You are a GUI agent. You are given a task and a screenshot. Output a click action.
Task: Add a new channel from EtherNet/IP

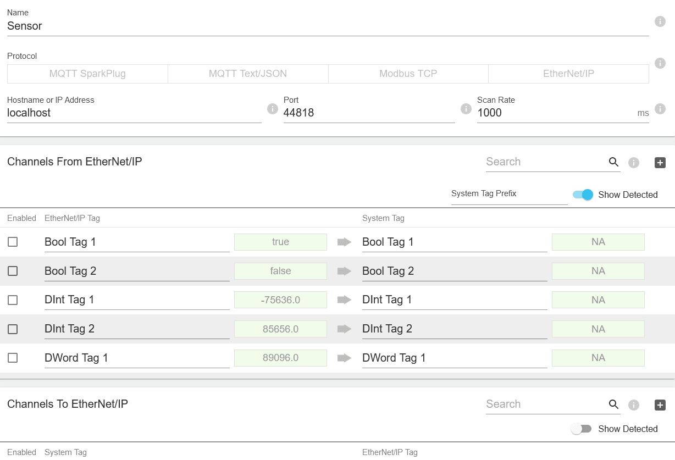[x=660, y=163]
